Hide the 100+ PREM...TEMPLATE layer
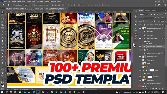This screenshot has width=167, height=94. pyautogui.click(x=140, y=25)
